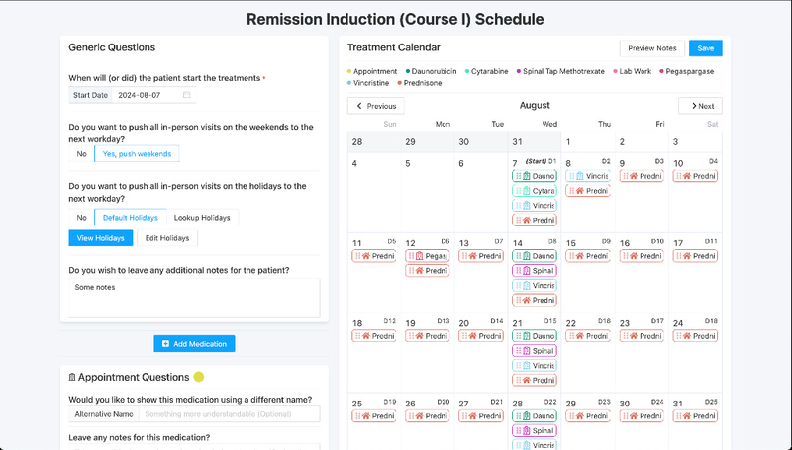The width and height of the screenshot is (792, 450).
Task: Open the Start Date calendar picker icon
Action: [186, 95]
